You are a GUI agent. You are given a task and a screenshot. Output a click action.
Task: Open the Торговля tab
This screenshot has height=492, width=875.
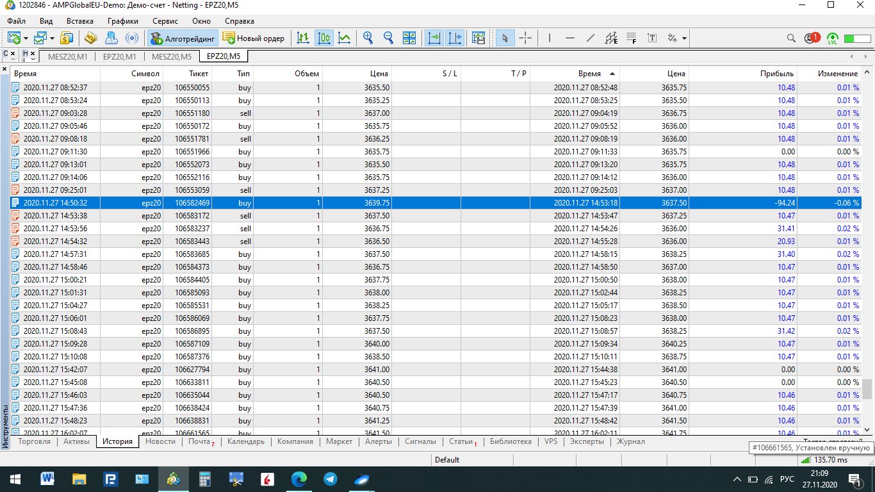tap(35, 441)
